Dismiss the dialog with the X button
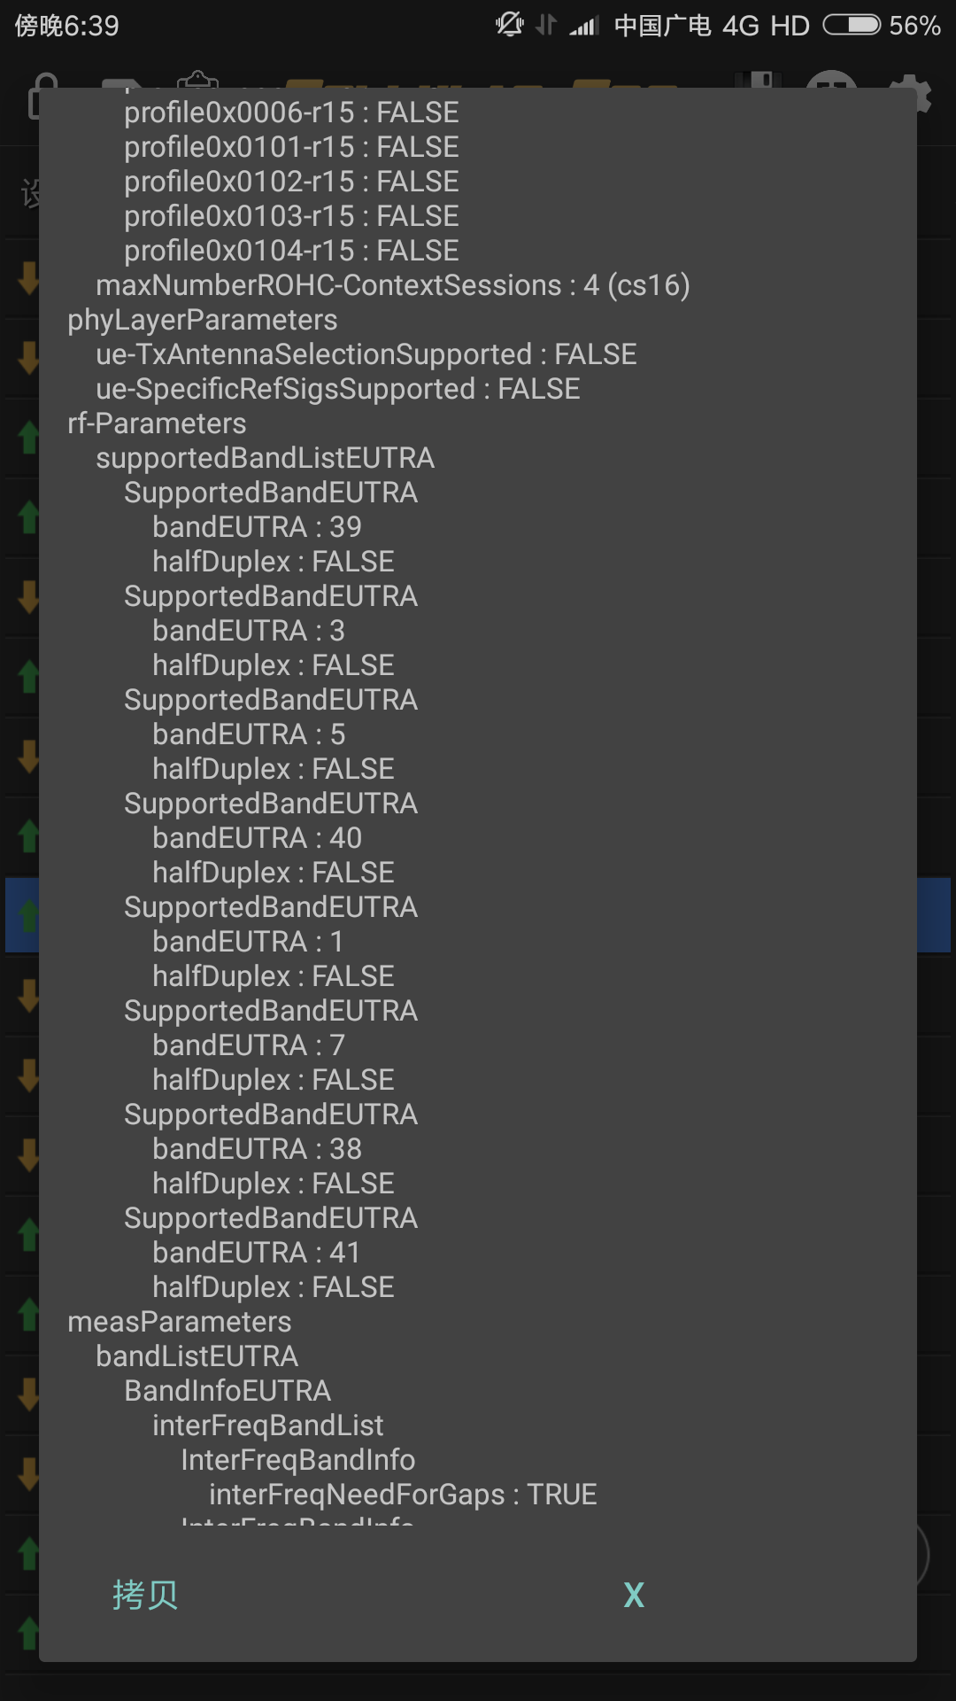The width and height of the screenshot is (956, 1701). point(634,1595)
